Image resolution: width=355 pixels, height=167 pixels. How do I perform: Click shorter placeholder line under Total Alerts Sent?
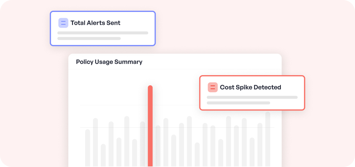point(89,38)
